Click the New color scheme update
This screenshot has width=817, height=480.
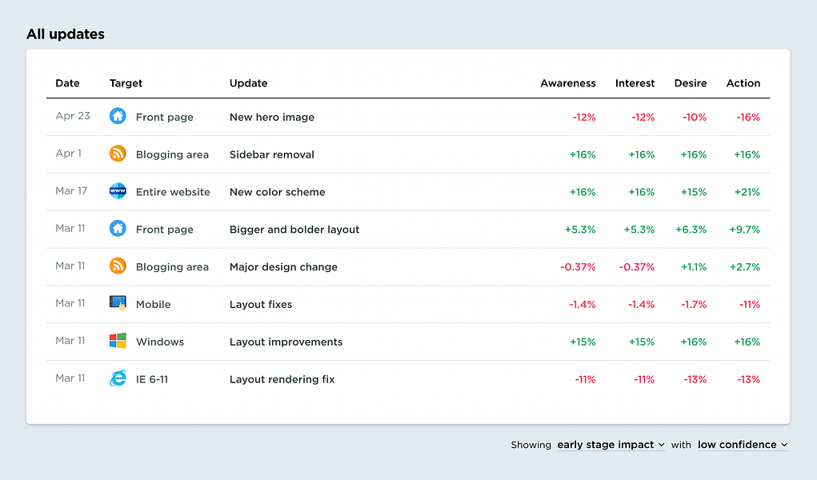coord(277,192)
